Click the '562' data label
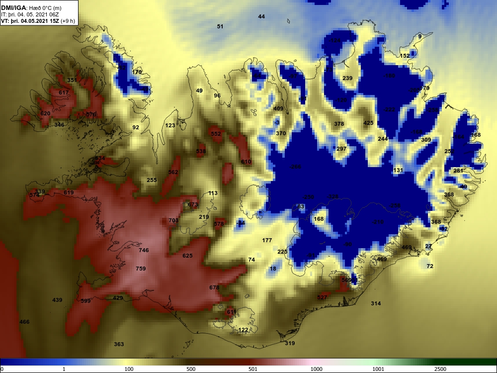 pos(173,172)
